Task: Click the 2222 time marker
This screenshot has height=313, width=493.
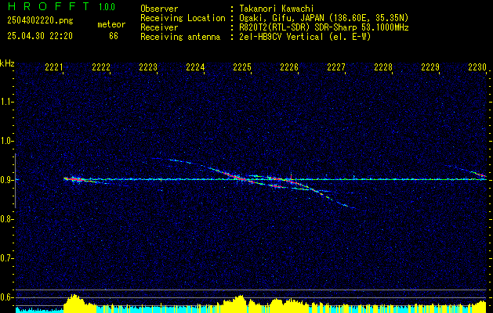Action: pos(101,67)
